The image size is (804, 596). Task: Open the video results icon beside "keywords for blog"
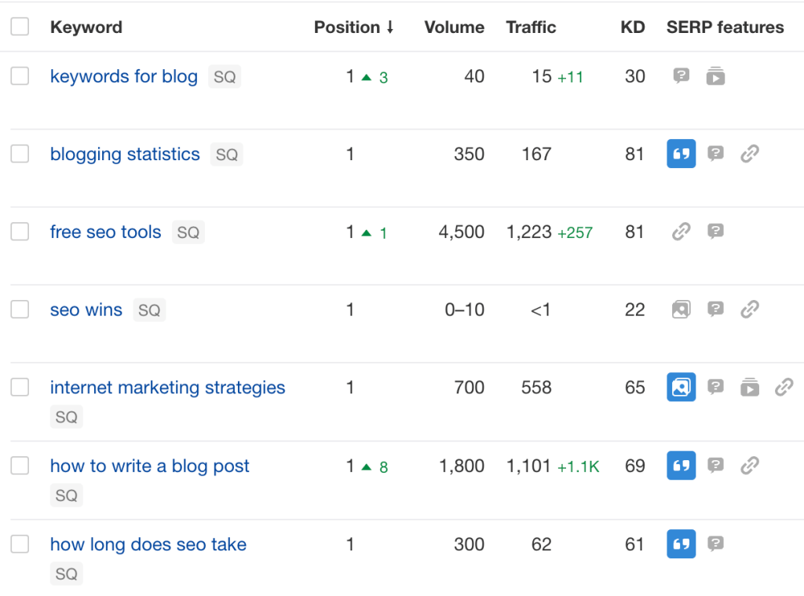tap(715, 76)
